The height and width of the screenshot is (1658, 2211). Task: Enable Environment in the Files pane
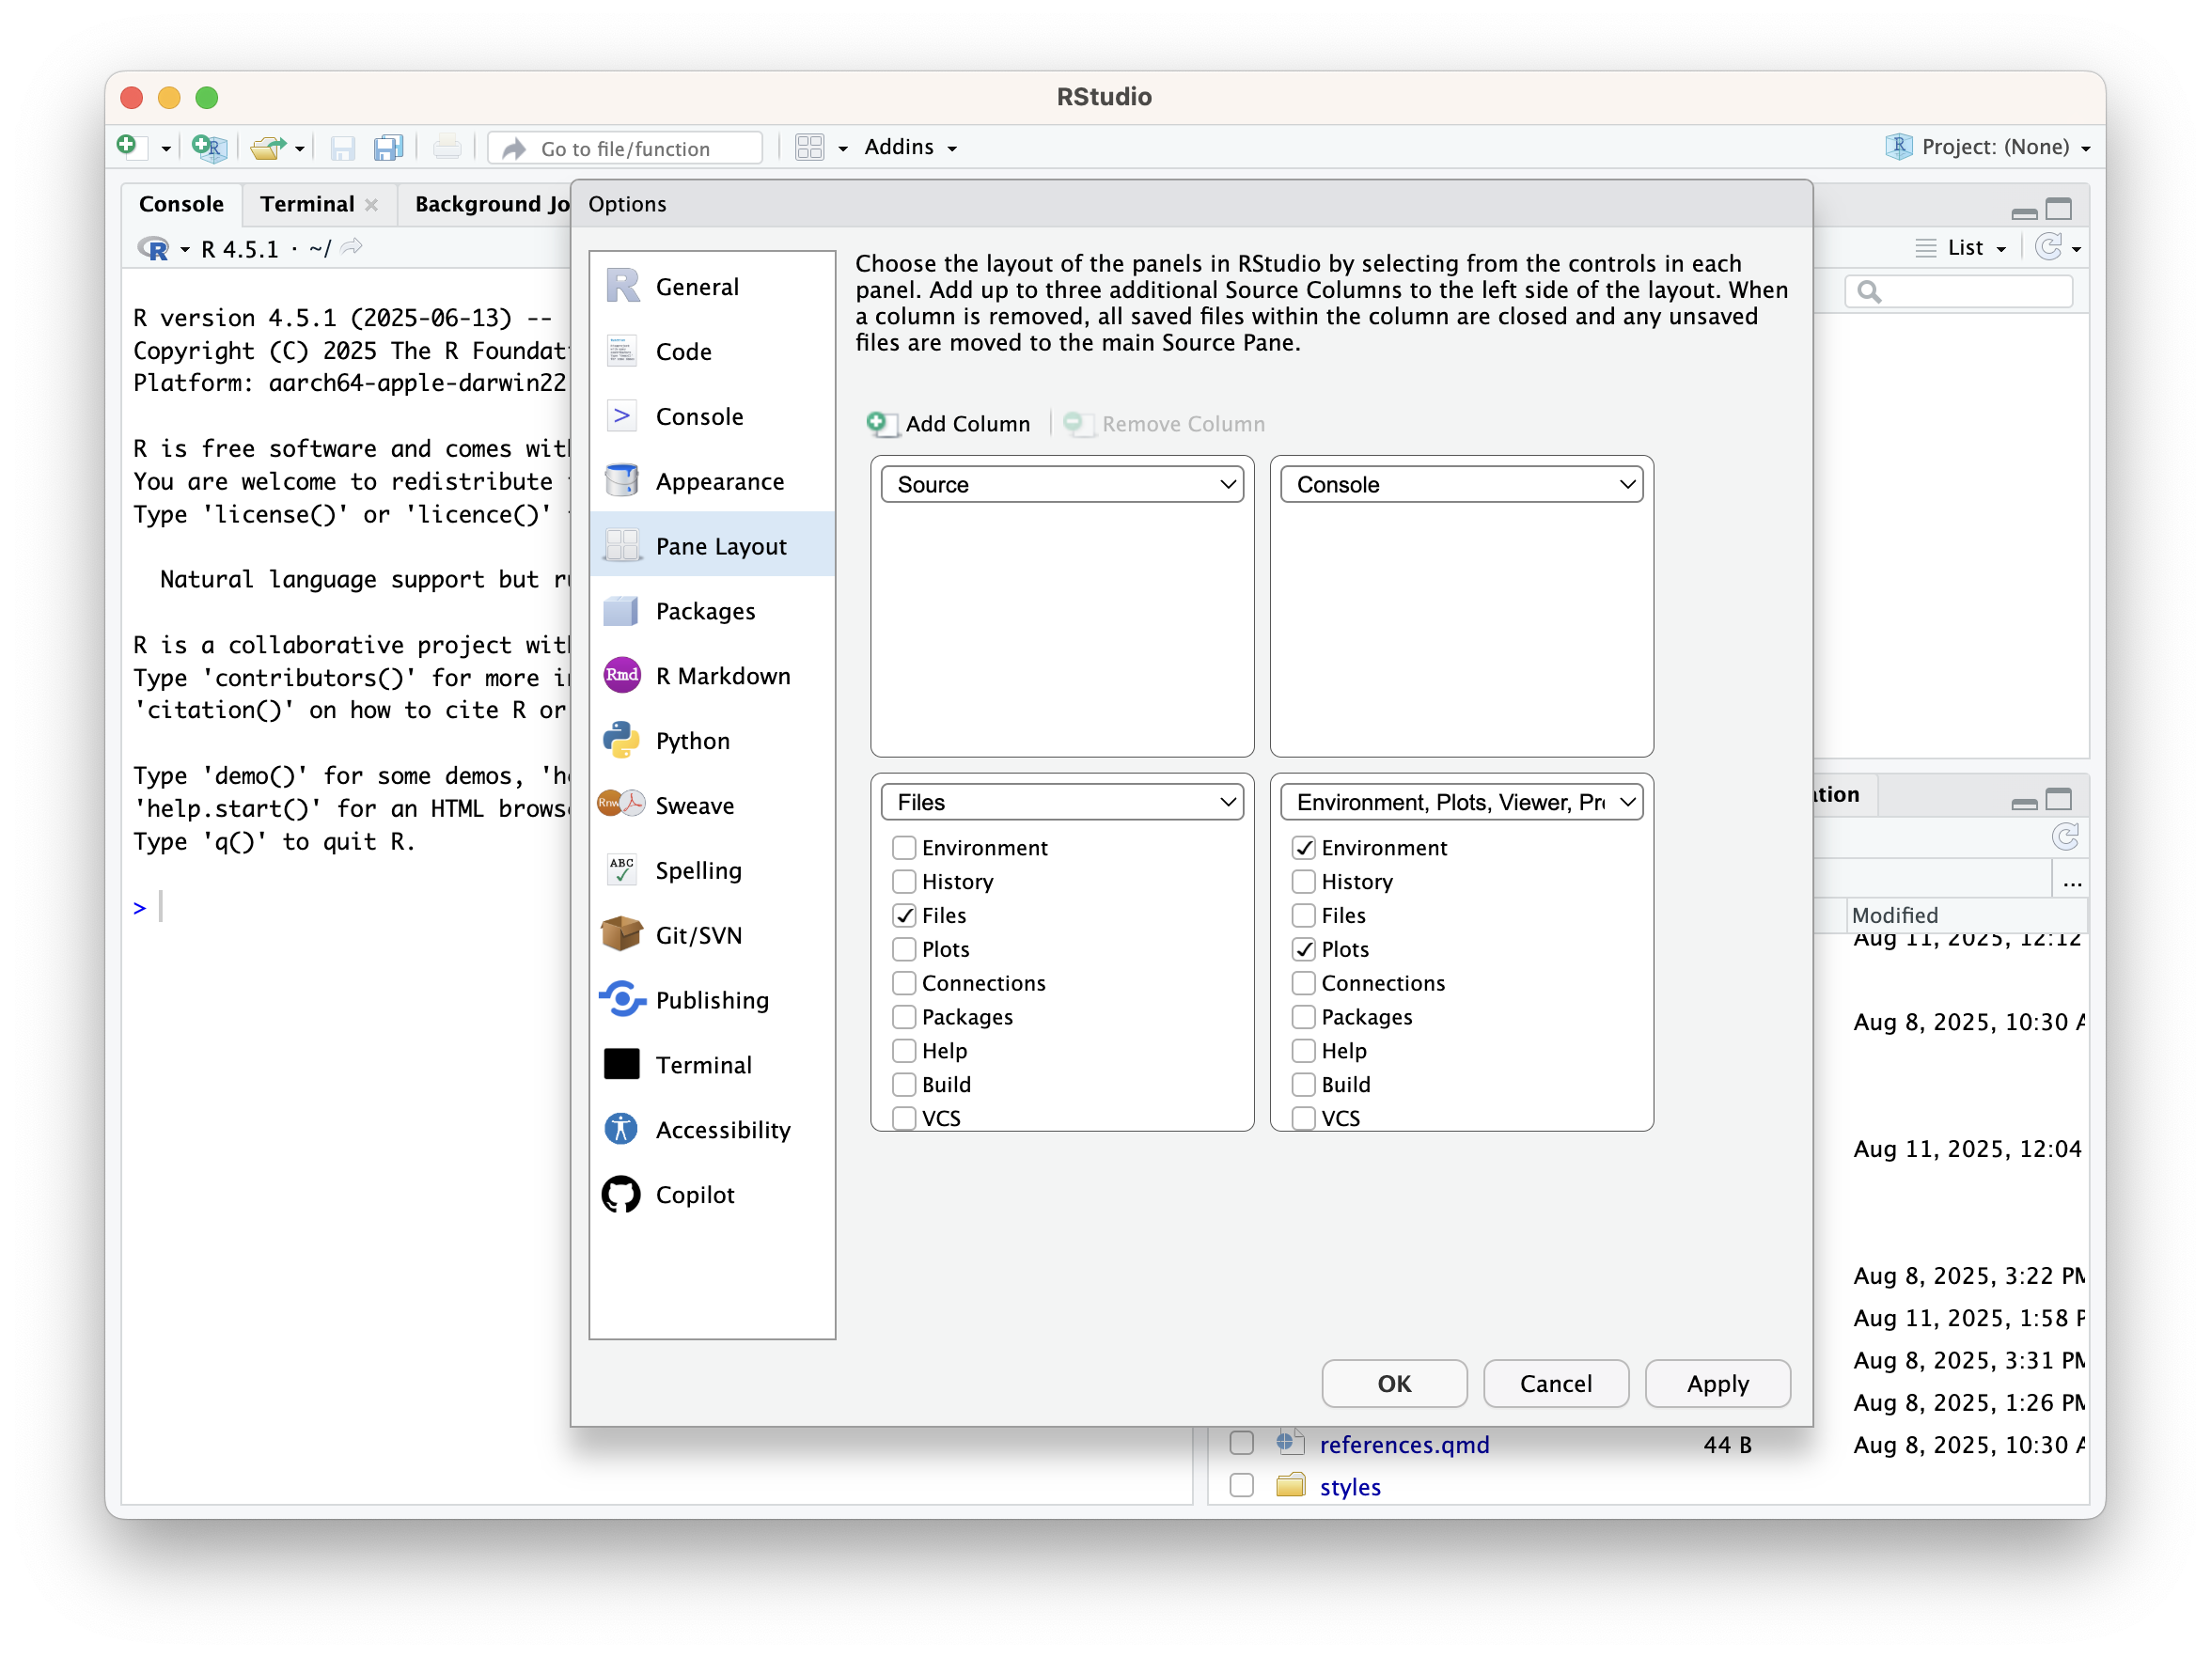click(903, 848)
